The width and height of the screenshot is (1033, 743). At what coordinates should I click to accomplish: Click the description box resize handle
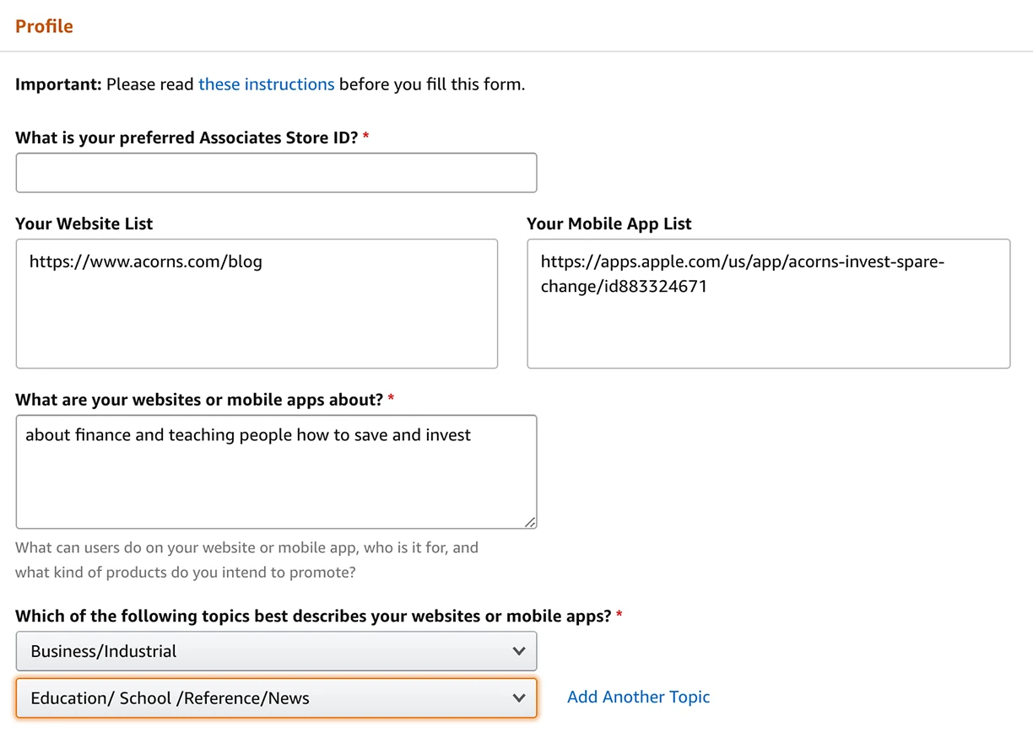pos(530,522)
